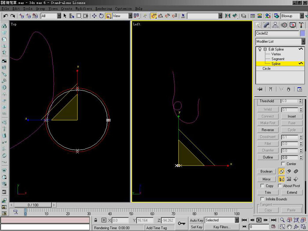Open the Create menu
308x231 pixels.
tap(66, 8)
